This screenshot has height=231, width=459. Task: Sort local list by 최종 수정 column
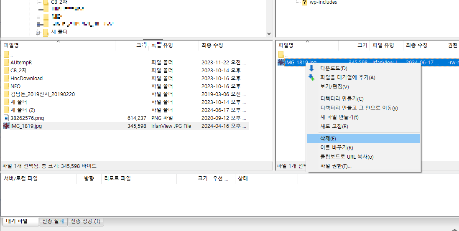[x=224, y=45]
